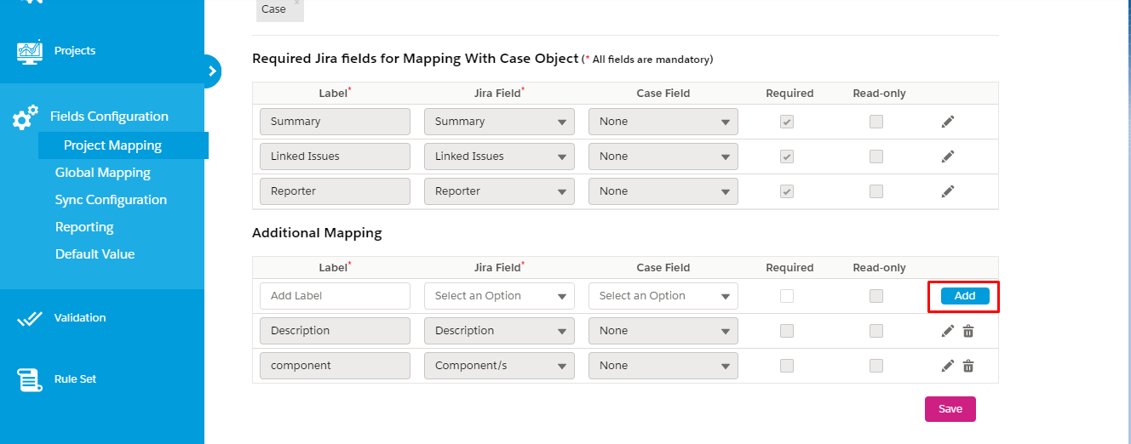
Task: Go to Sync Configuration menu item
Action: click(111, 200)
